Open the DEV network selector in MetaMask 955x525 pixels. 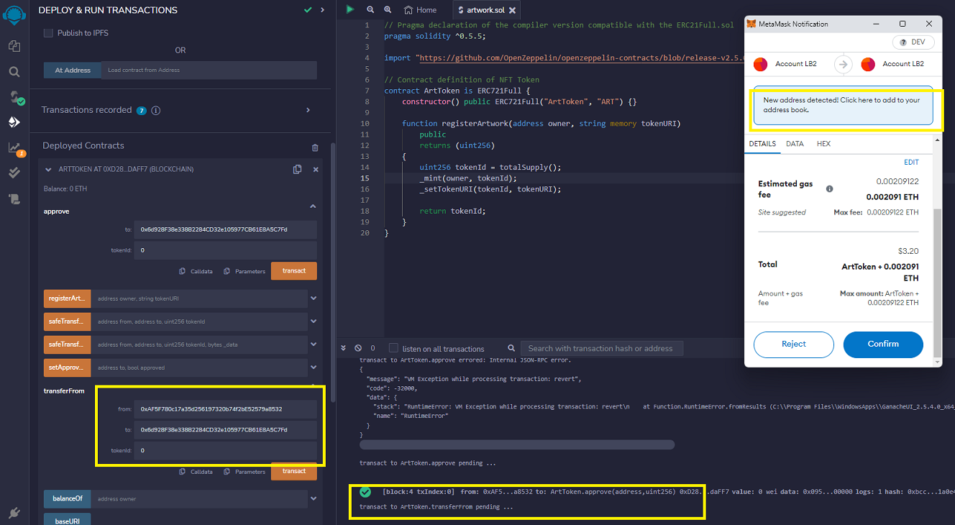[x=912, y=42]
